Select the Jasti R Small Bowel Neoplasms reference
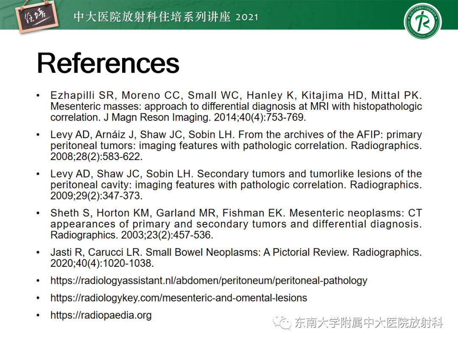 [236, 257]
